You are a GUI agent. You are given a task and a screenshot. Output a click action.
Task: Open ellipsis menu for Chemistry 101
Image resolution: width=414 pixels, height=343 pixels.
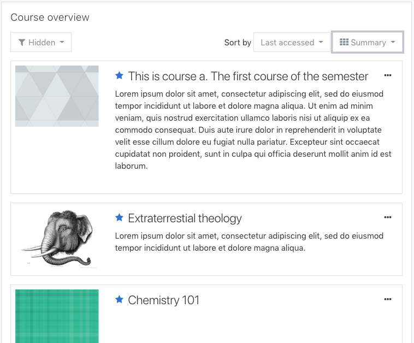coord(388,299)
